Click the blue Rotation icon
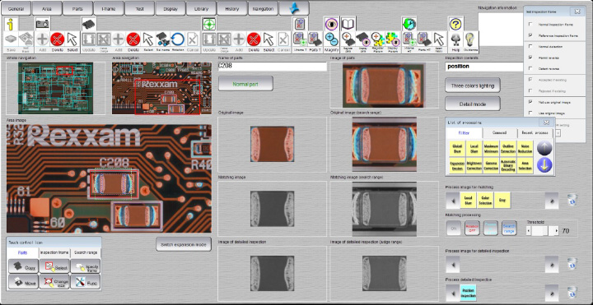The height and width of the screenshot is (305, 593). pos(178,42)
